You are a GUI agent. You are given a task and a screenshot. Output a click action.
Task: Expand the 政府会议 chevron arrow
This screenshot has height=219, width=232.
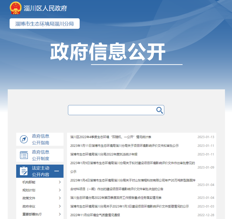click(60, 206)
